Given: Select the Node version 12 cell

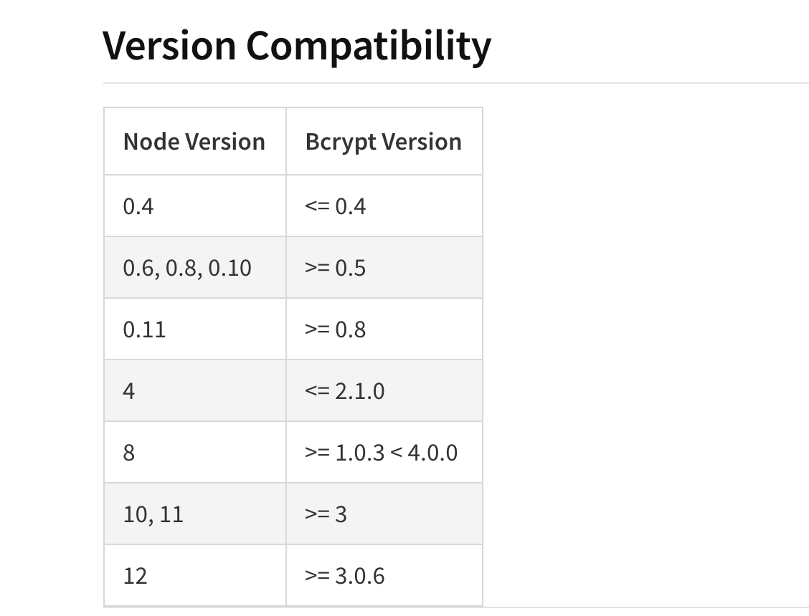Looking at the screenshot, I should [135, 576].
